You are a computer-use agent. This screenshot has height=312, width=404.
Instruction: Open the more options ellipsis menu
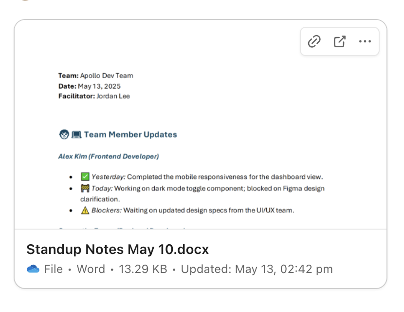coord(365,42)
